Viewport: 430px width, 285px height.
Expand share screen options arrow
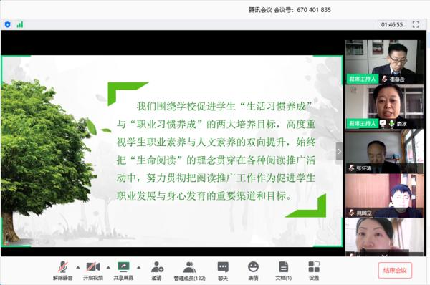coord(139,267)
